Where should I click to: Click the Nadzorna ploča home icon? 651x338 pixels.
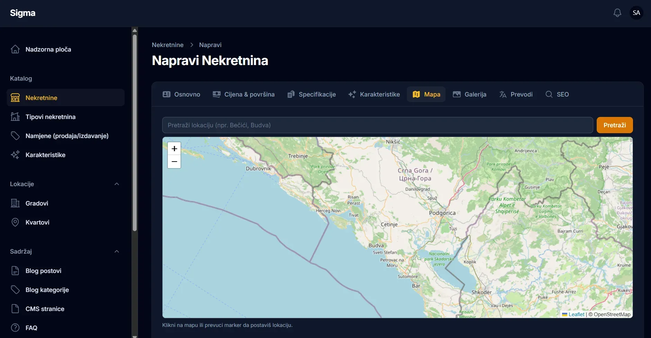click(15, 49)
